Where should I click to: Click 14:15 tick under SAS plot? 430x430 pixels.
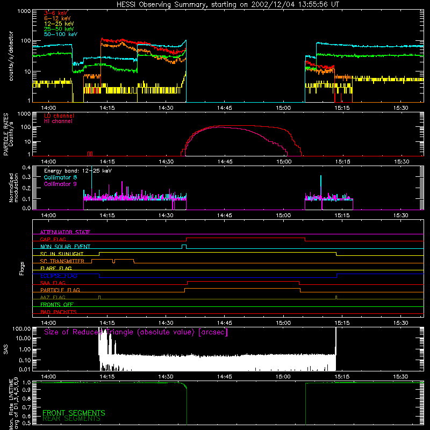click(x=107, y=377)
